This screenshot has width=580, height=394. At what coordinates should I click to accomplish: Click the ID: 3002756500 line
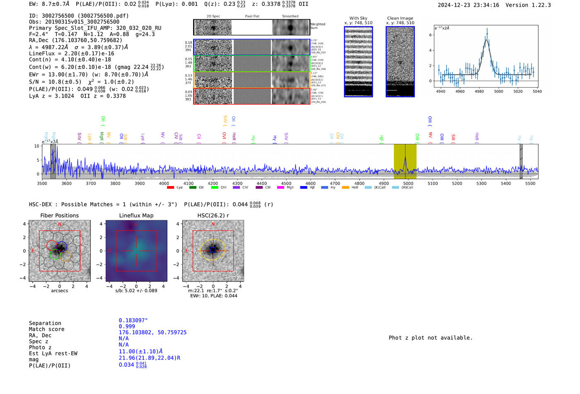click(x=79, y=16)
